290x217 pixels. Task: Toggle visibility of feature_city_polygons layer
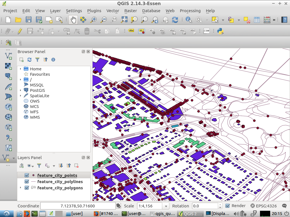pyautogui.click(x=27, y=188)
